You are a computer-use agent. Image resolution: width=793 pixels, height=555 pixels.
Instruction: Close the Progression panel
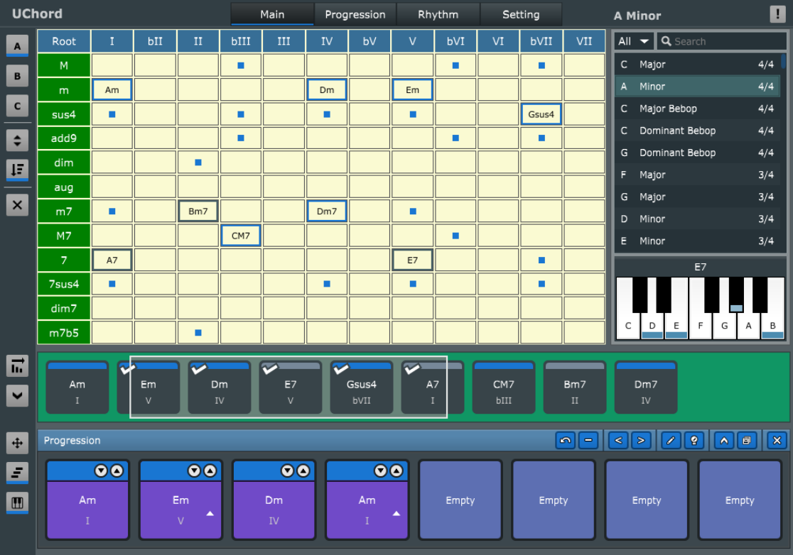coord(777,440)
